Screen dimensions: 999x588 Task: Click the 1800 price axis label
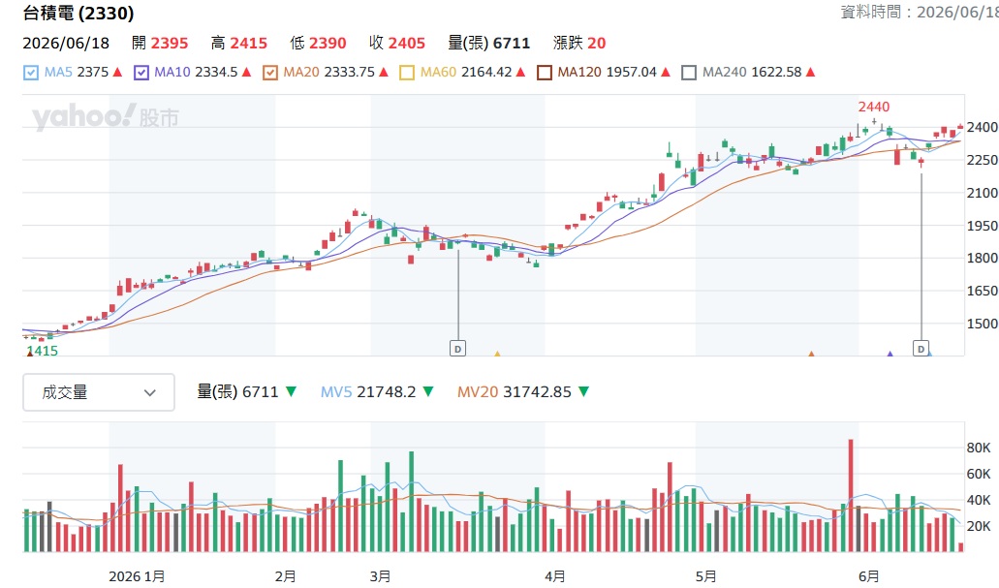(982, 258)
